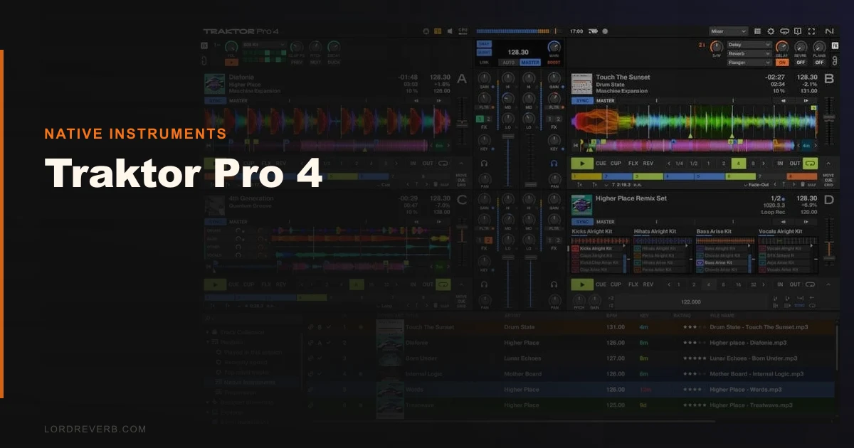This screenshot has width=854, height=448.
Task: Toggle headphone cue for mixer channel D
Action: click(554, 284)
